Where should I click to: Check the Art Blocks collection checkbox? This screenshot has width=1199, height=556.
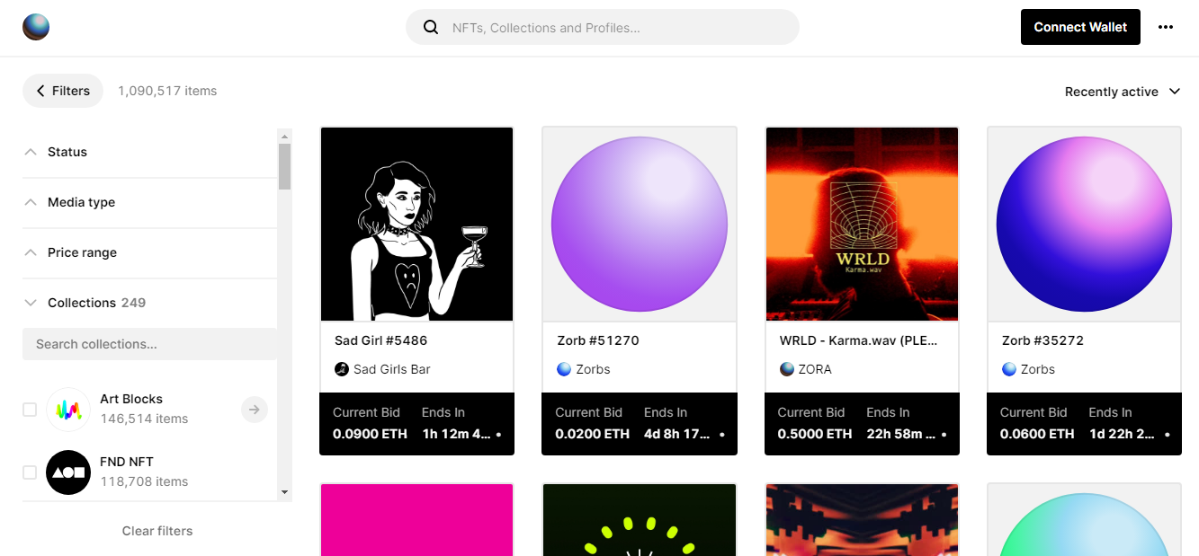click(30, 410)
